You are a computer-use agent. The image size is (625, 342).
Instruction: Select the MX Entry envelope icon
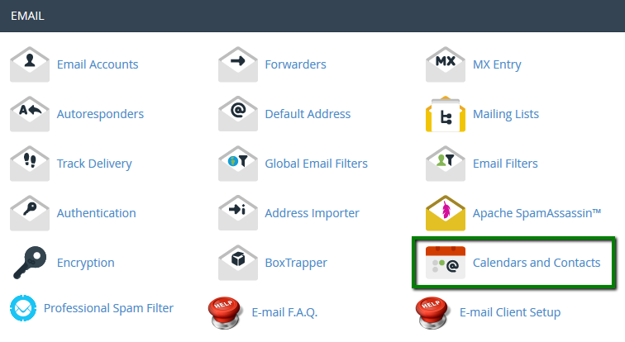point(446,64)
